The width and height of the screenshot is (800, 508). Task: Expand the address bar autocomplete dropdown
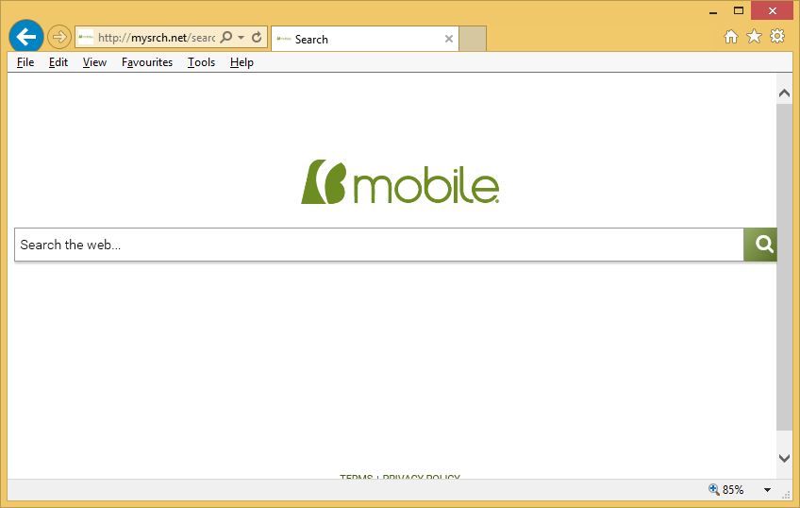click(x=242, y=38)
